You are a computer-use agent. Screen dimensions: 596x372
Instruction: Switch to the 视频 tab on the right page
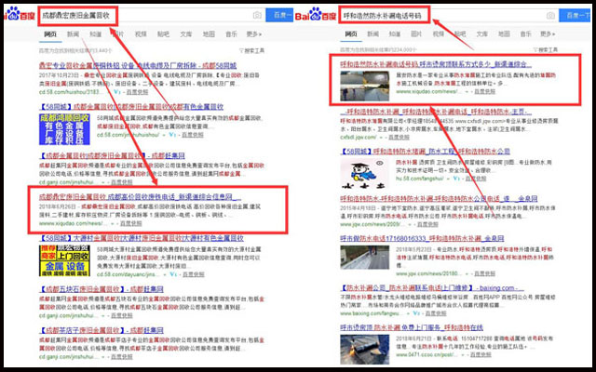pyautogui.click(x=439, y=33)
